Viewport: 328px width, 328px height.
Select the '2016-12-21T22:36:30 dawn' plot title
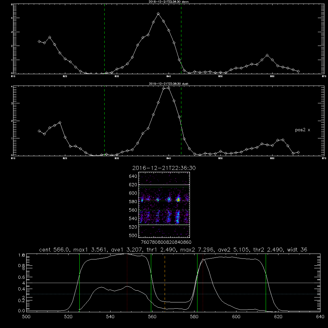(x=169, y=2)
